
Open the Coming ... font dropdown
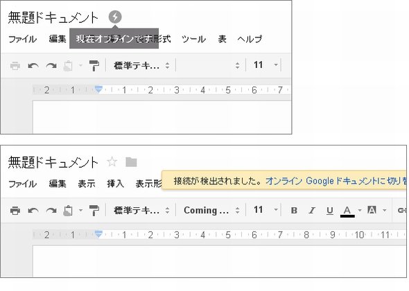[x=211, y=210]
